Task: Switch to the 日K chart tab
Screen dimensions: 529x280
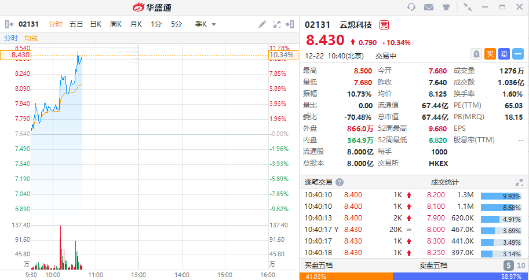Action: pos(96,24)
